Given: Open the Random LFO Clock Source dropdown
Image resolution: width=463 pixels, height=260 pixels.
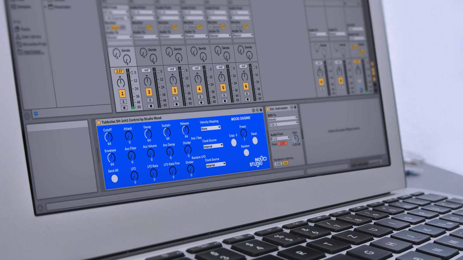Looking at the screenshot, I should click(x=216, y=165).
